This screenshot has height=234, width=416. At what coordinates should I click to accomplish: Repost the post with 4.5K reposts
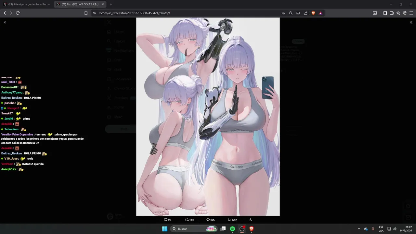coord(189,220)
